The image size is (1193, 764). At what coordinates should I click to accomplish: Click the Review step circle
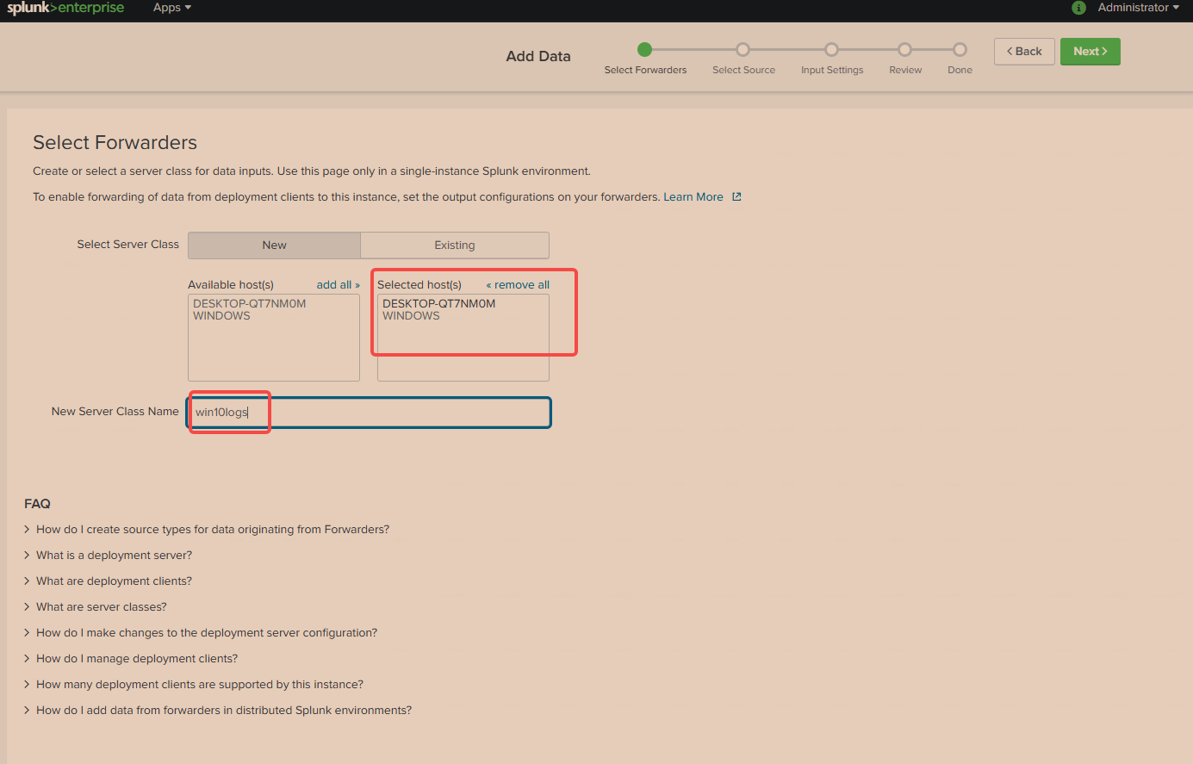[x=905, y=50]
